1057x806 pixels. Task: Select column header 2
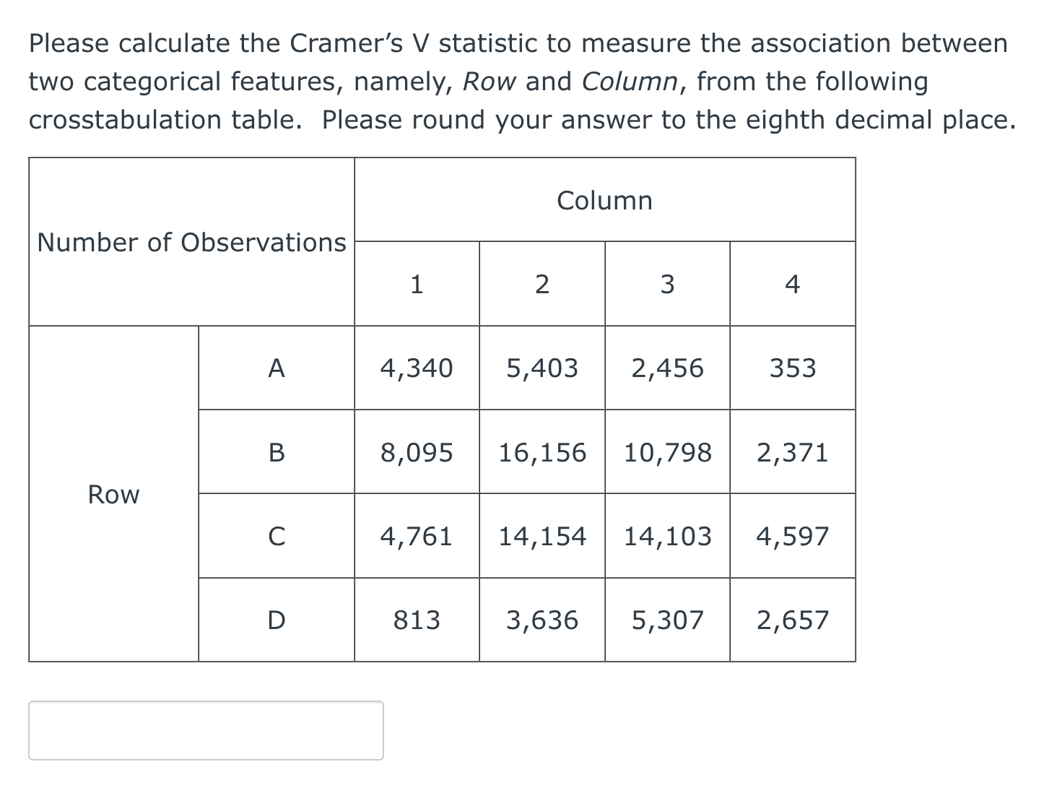click(542, 285)
